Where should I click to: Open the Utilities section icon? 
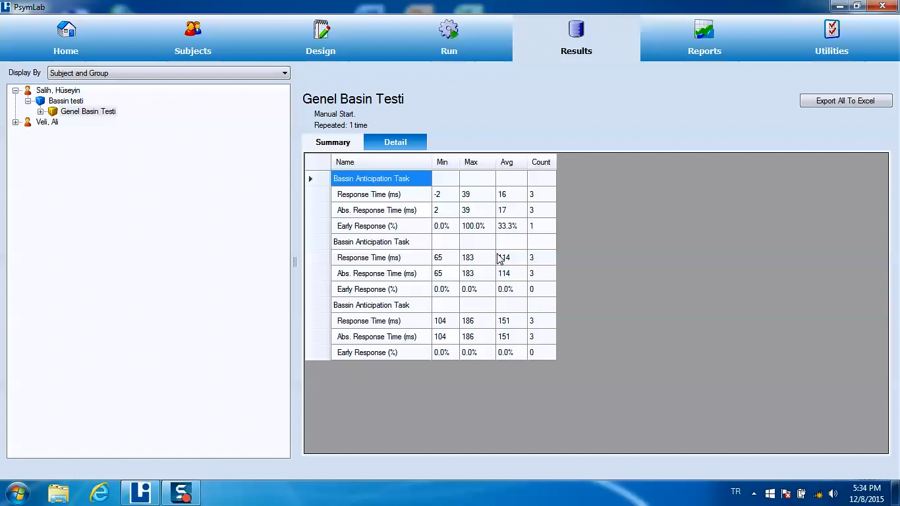click(x=831, y=30)
